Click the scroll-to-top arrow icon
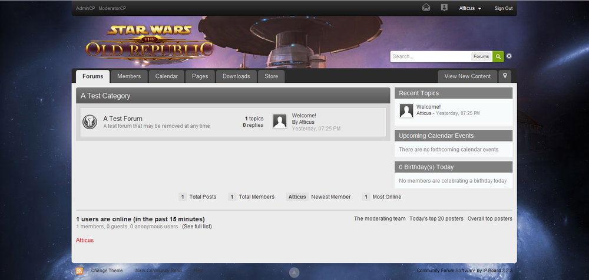The image size is (589, 280). [x=294, y=272]
